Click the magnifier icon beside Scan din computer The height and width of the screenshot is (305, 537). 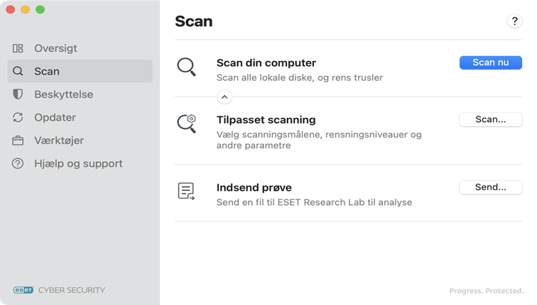pos(186,67)
